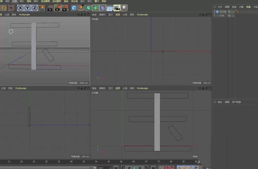Open the render settings gear icon
The image size is (258, 169).
pos(64,8)
